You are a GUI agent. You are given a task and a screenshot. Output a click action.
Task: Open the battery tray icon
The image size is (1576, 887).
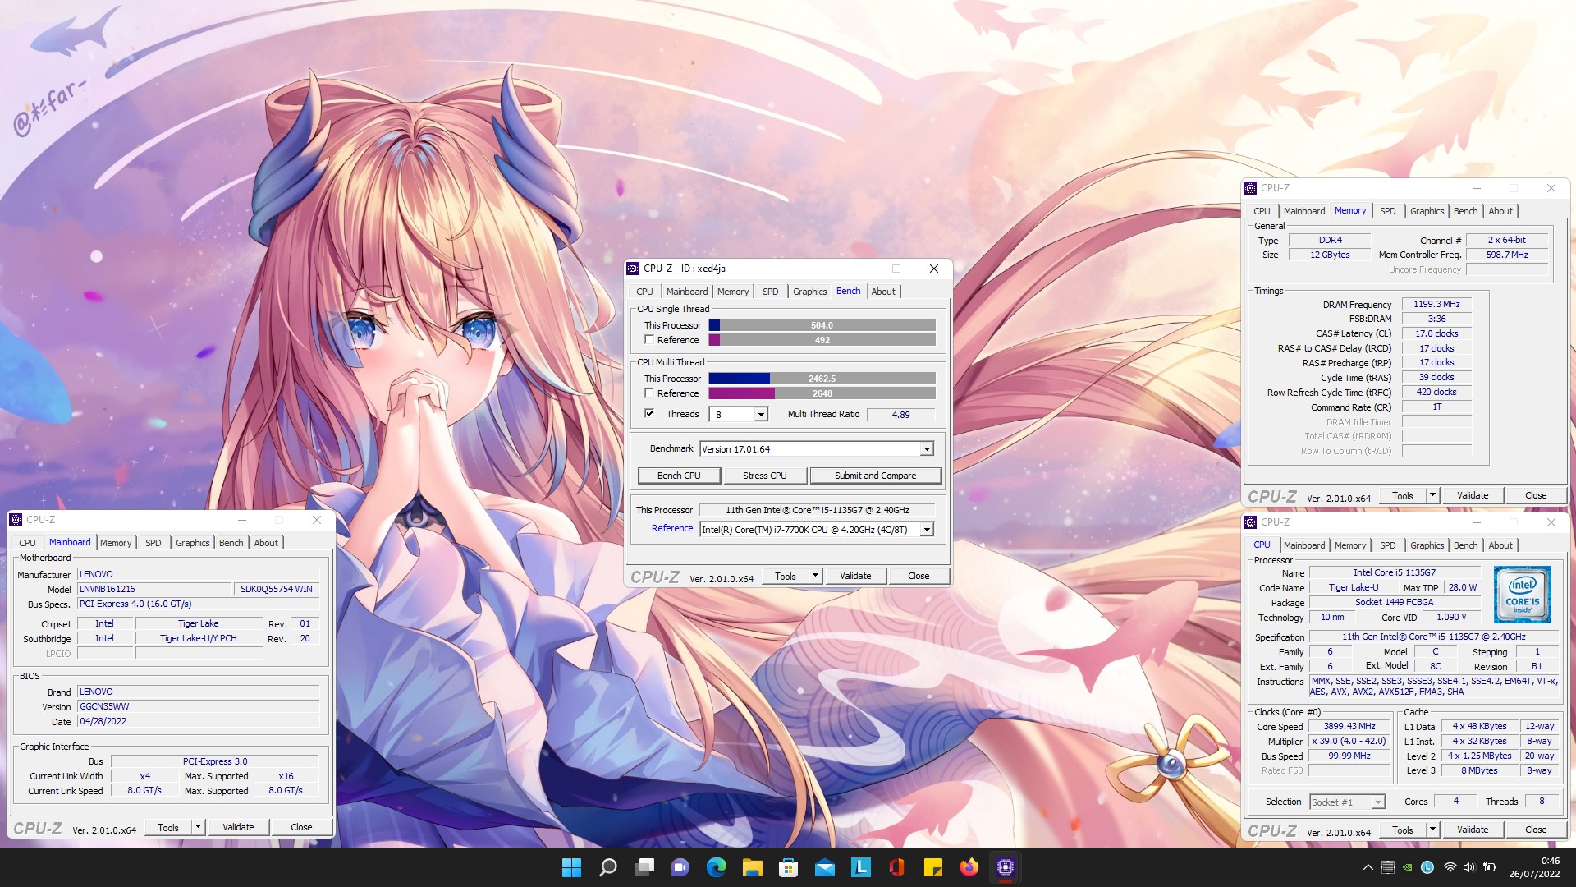coord(1490,867)
